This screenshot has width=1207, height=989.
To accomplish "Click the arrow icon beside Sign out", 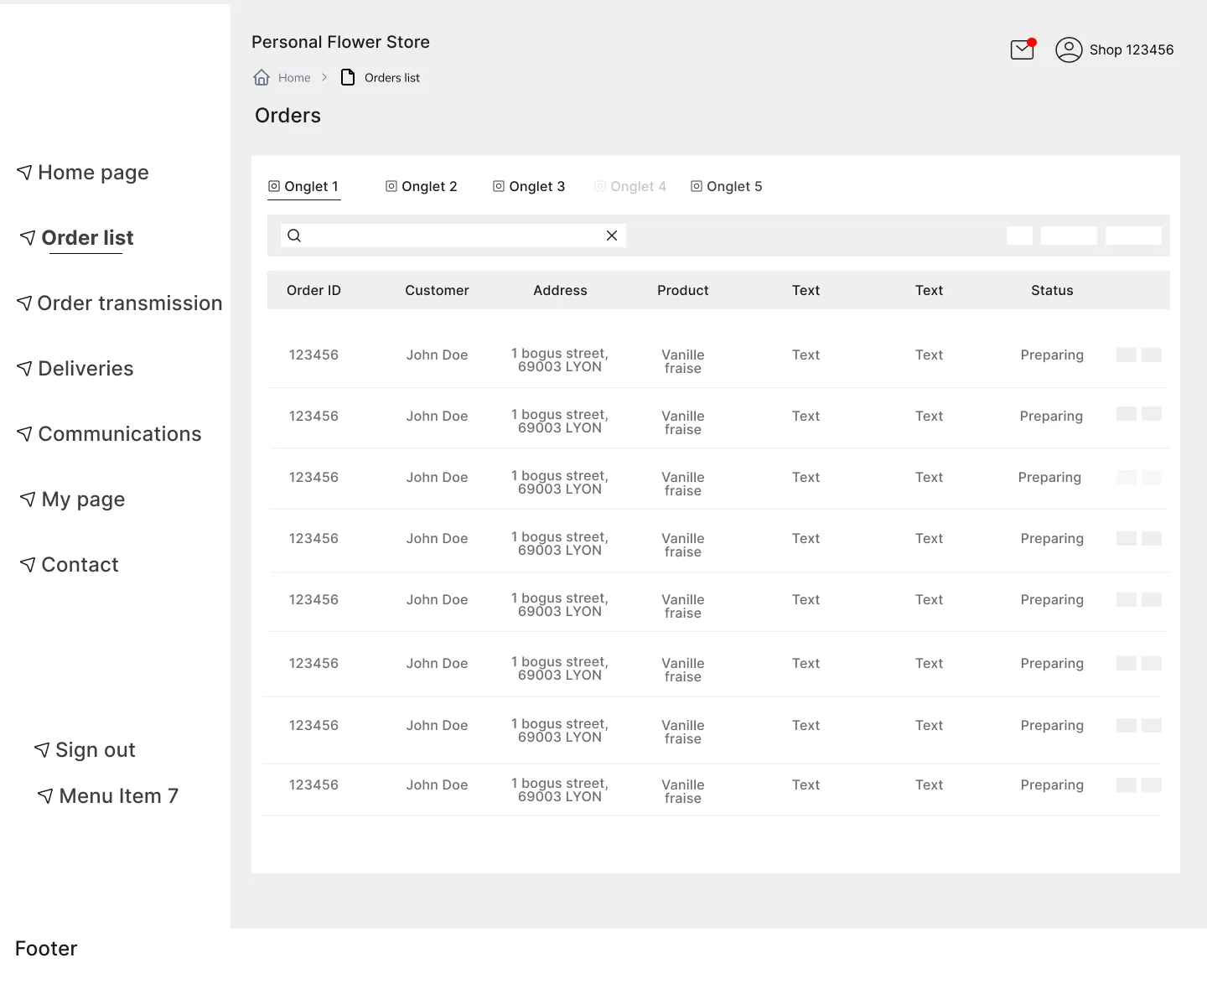I will (x=42, y=750).
